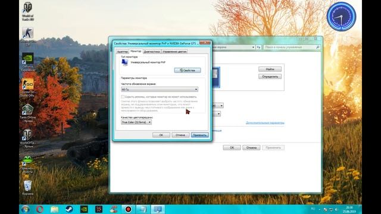
Task: Open the green frog desktop icon
Action: click(28, 164)
